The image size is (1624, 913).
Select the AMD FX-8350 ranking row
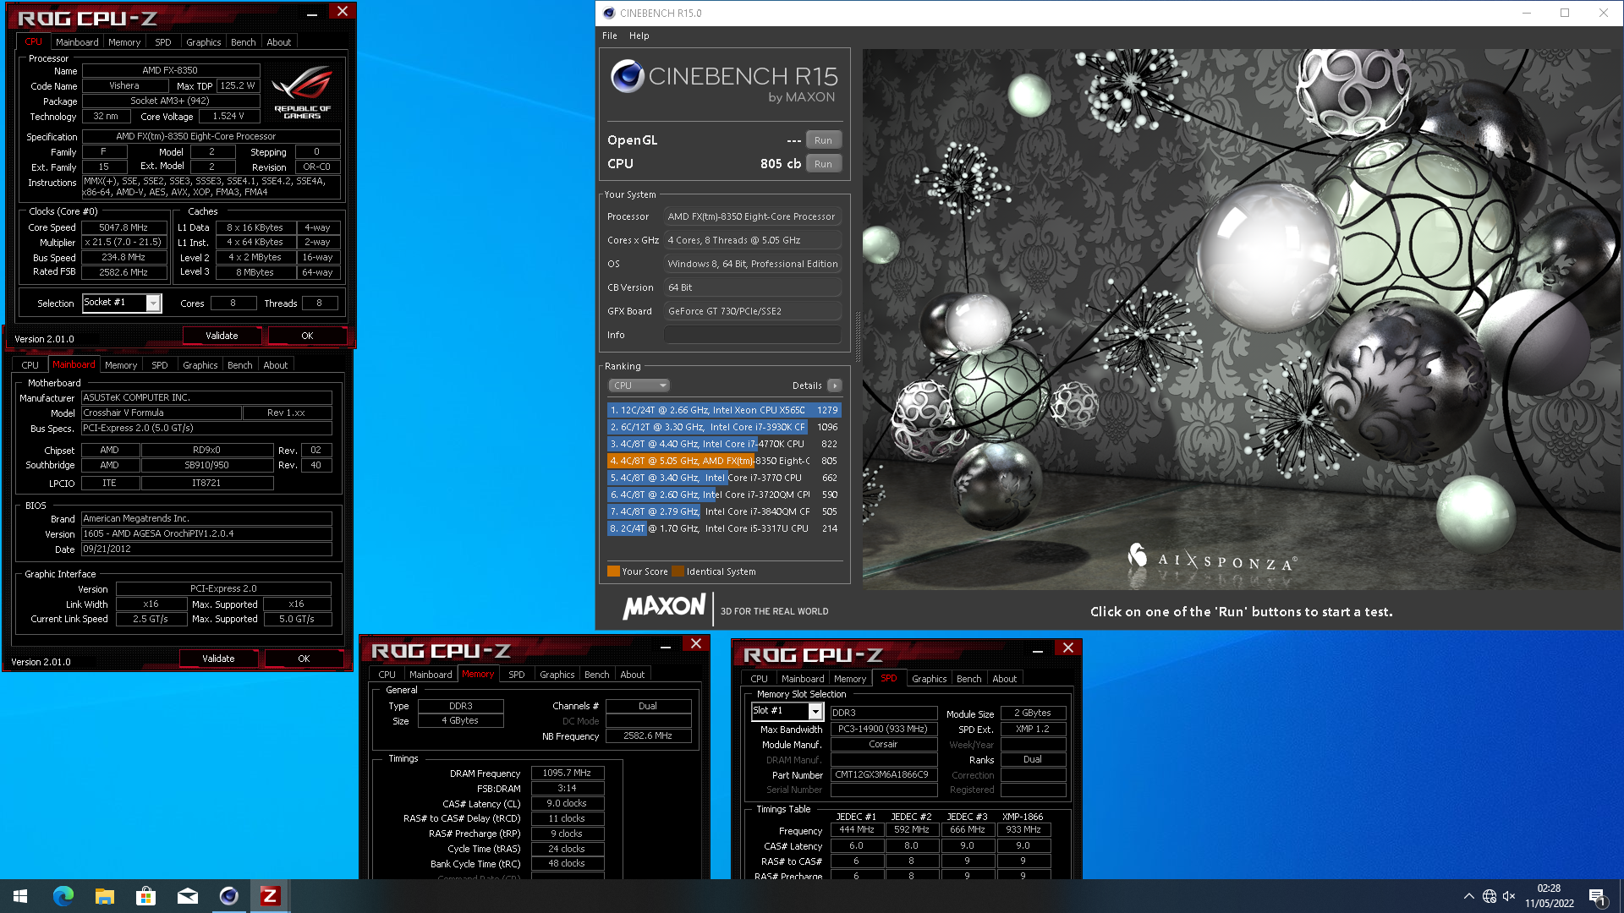tap(724, 461)
